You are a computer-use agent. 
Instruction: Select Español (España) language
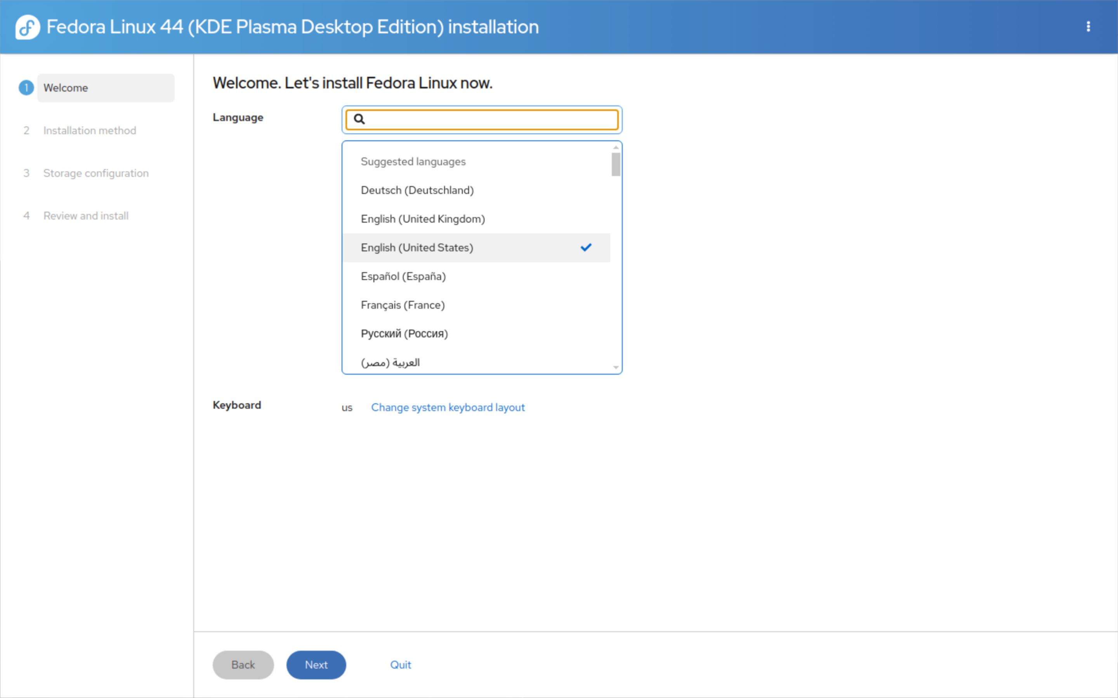pos(476,276)
